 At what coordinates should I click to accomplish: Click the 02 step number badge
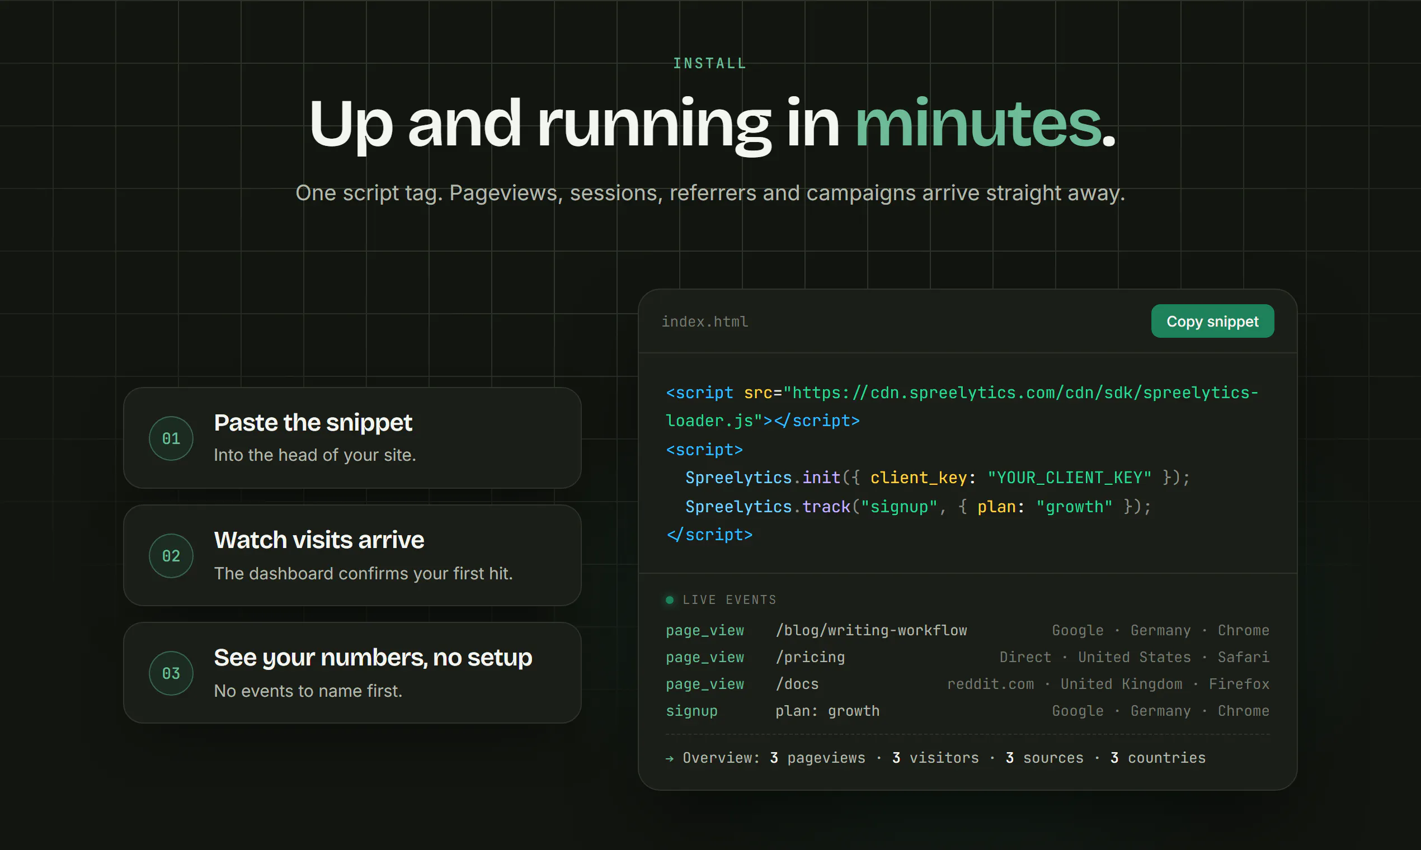click(171, 556)
